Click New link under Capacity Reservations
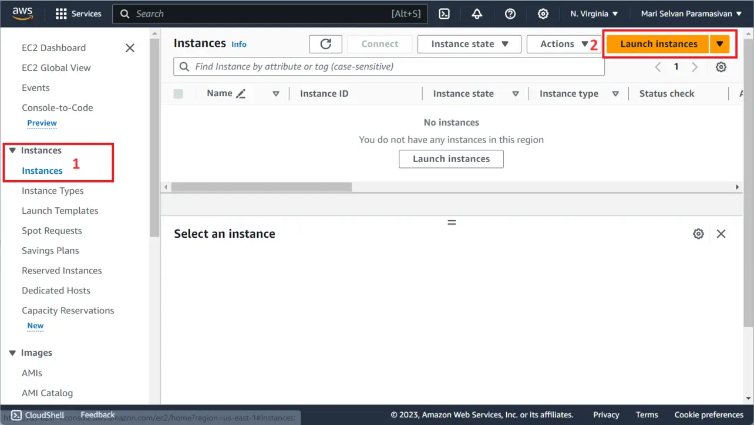 pyautogui.click(x=35, y=326)
